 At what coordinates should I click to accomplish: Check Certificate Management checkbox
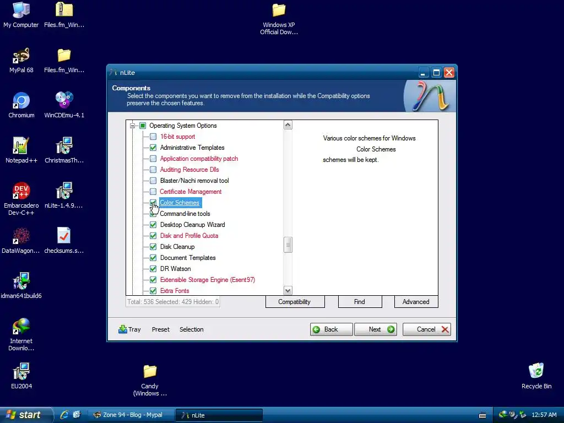(153, 192)
